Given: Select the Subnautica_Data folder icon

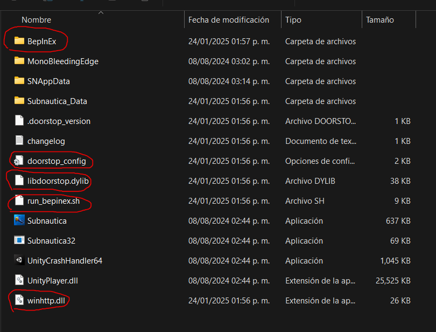Looking at the screenshot, I should point(19,101).
